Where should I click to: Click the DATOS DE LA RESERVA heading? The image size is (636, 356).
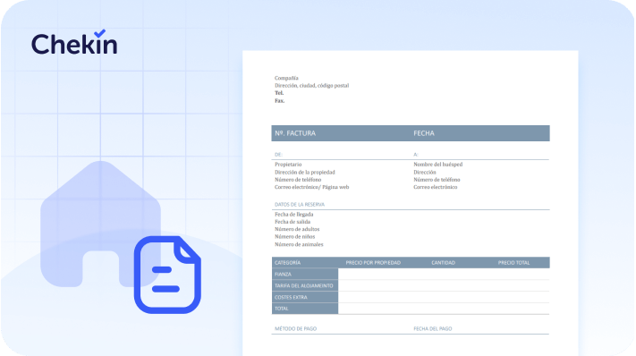[300, 204]
